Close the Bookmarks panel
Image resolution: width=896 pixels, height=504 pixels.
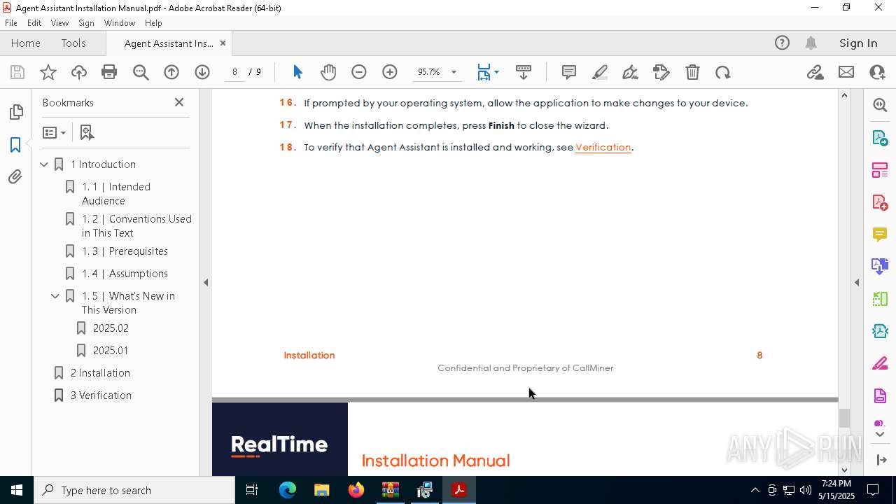point(179,102)
